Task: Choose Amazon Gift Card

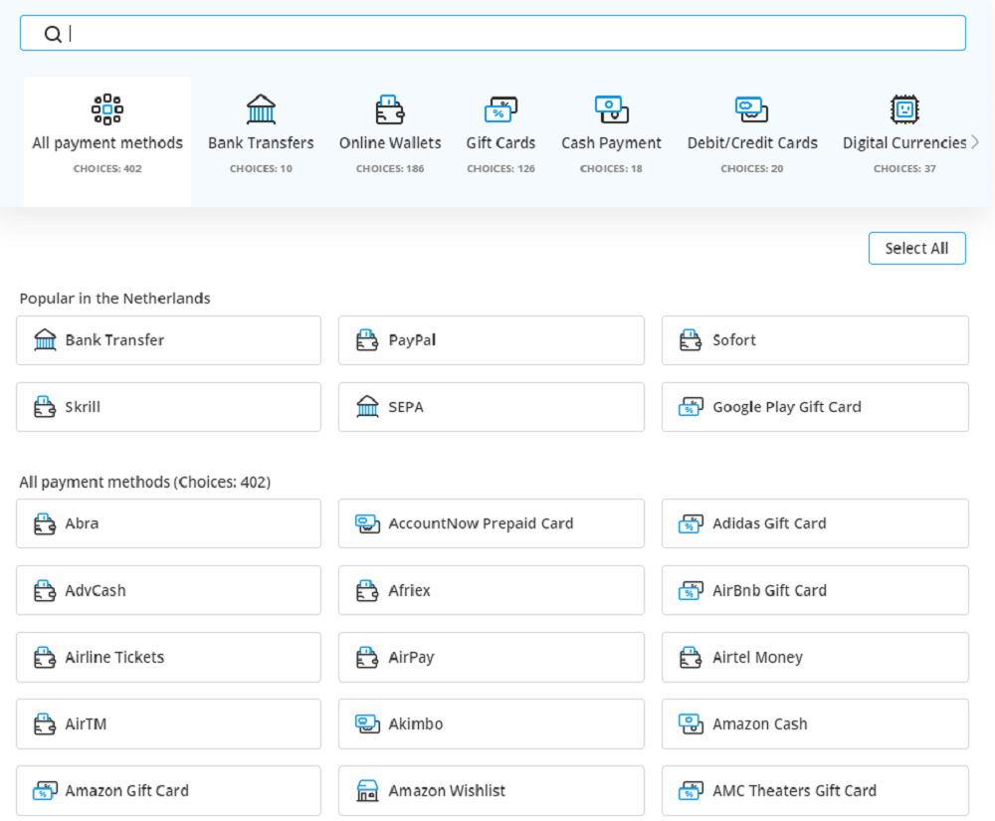Action: pos(169,790)
